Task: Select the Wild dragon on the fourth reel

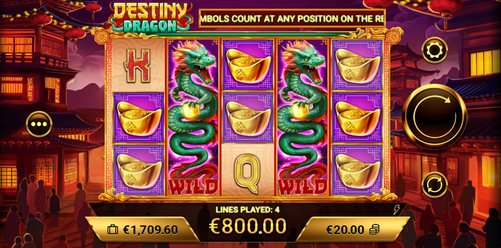Action: [x=303, y=117]
